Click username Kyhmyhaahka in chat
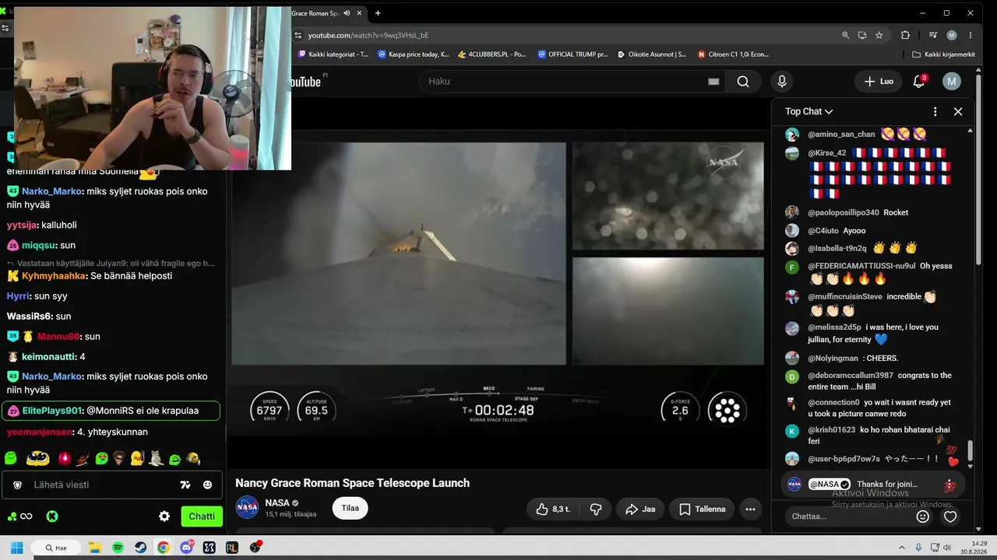The width and height of the screenshot is (997, 560). click(54, 276)
